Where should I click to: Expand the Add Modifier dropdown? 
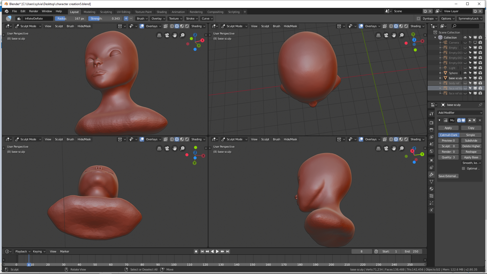pos(460,113)
